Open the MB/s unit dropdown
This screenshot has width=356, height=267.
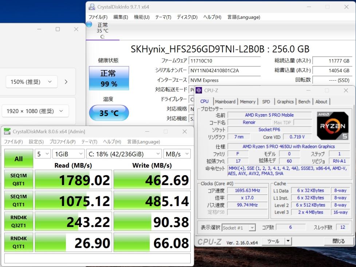(177, 154)
